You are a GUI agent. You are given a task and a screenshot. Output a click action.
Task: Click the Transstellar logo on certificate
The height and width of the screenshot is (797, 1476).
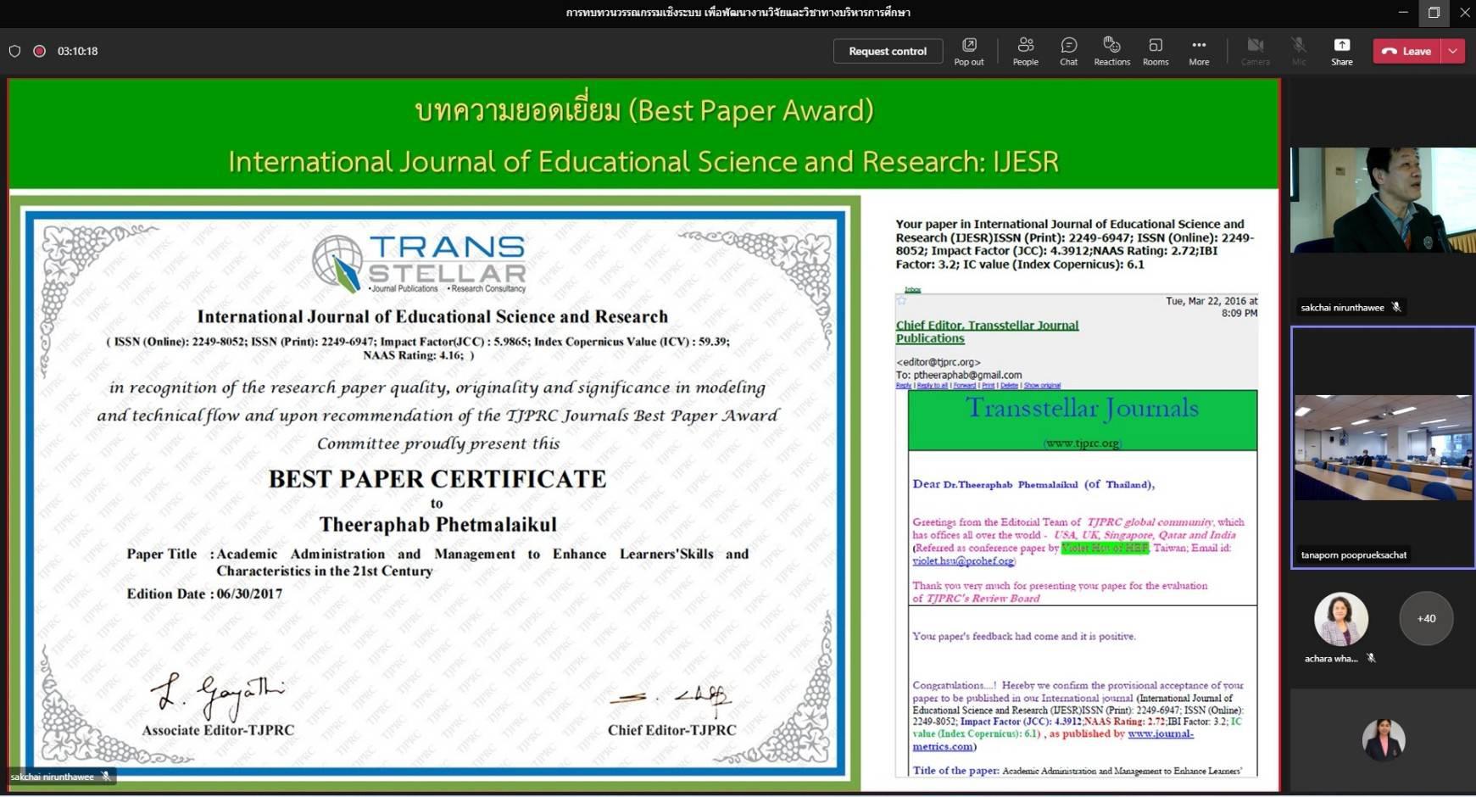click(419, 265)
